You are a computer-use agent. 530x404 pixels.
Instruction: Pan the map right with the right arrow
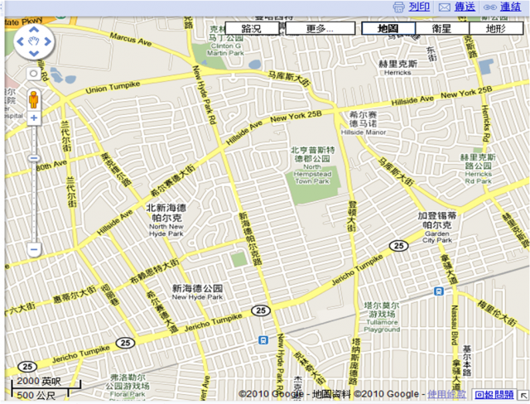(48, 41)
